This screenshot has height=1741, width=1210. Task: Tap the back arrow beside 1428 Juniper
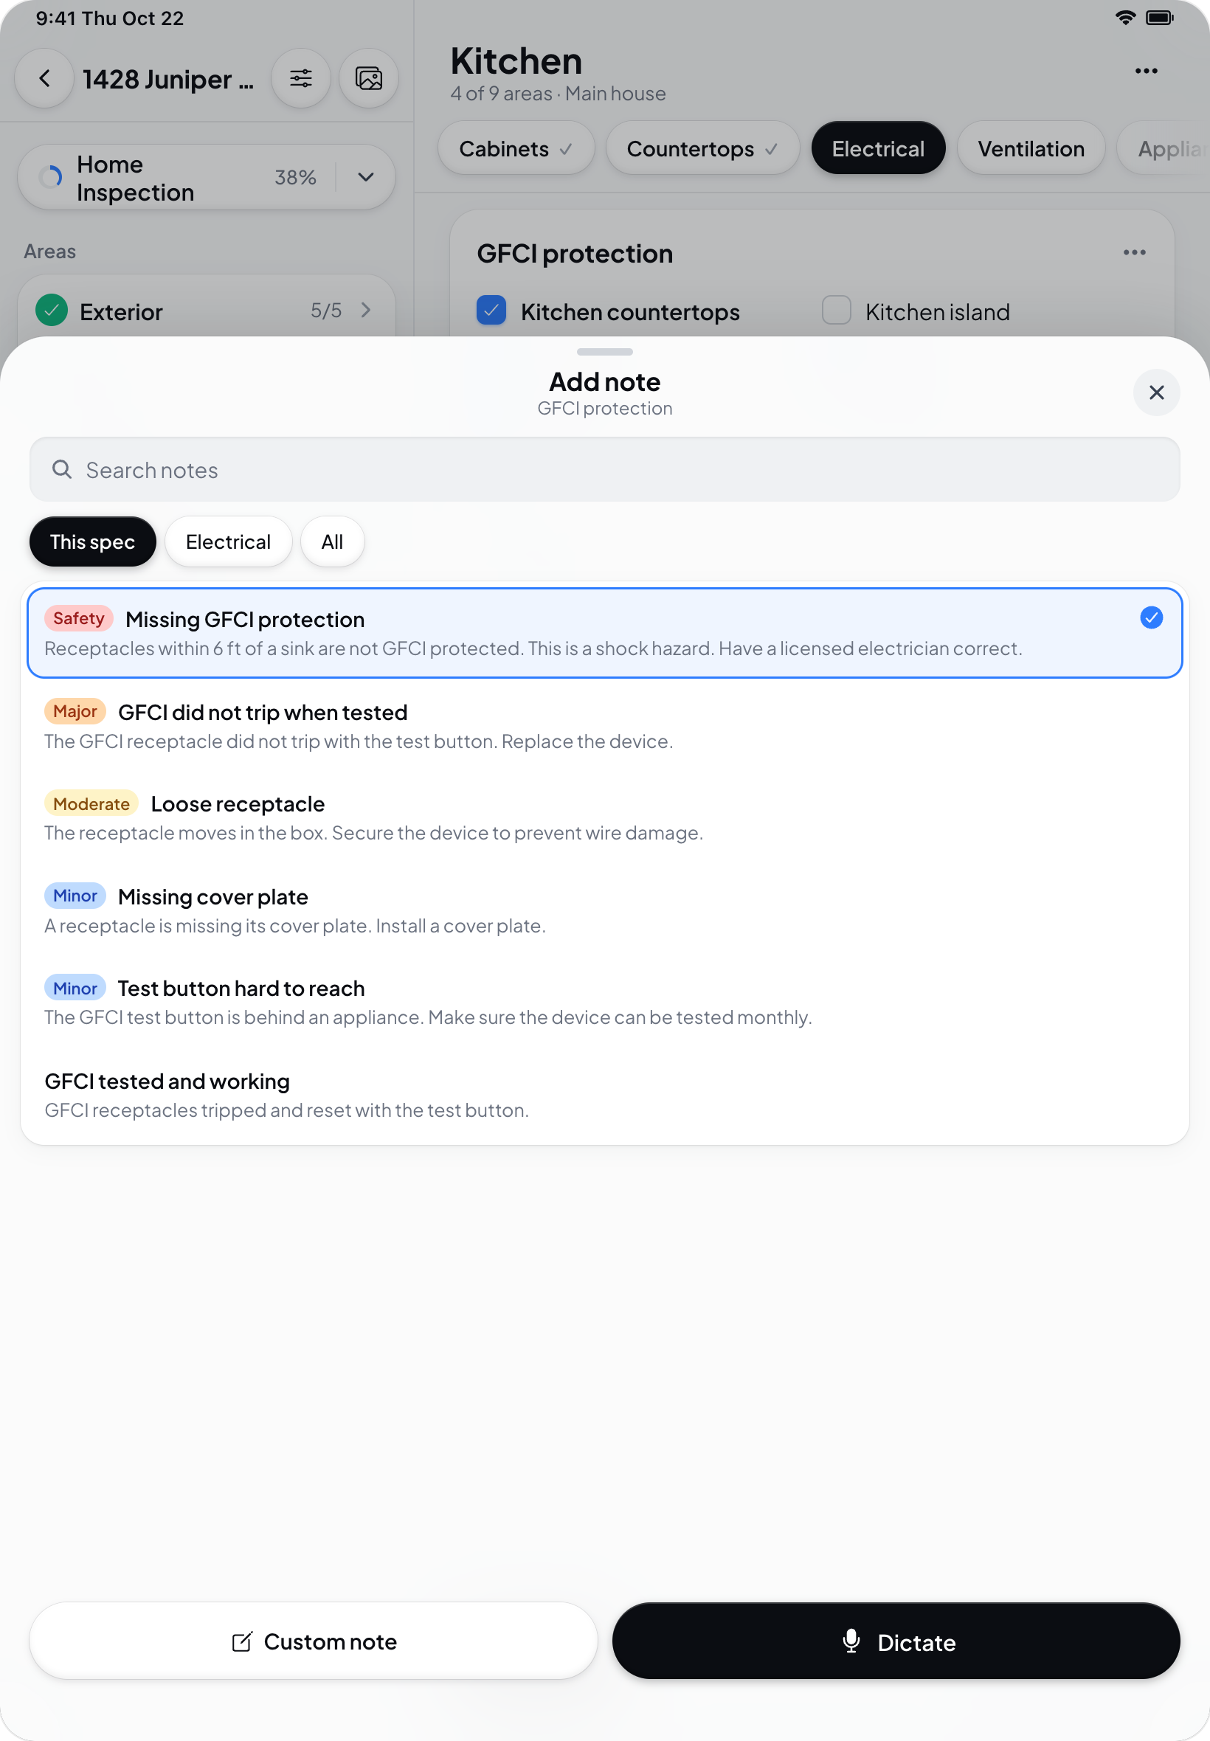coord(45,78)
